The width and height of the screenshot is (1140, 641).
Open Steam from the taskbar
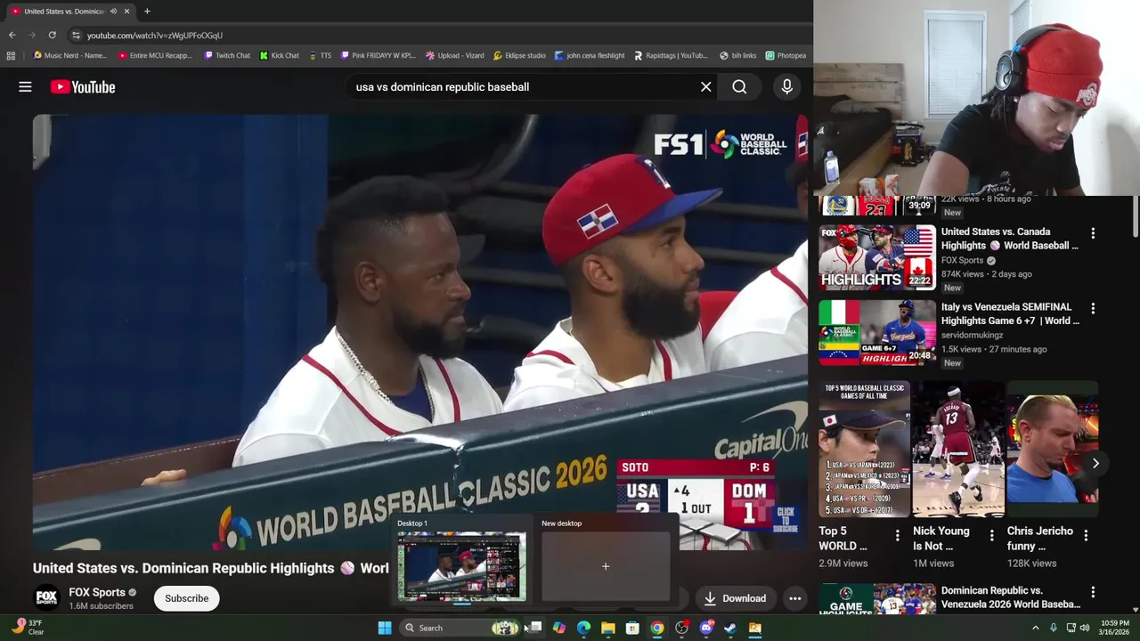point(730,628)
